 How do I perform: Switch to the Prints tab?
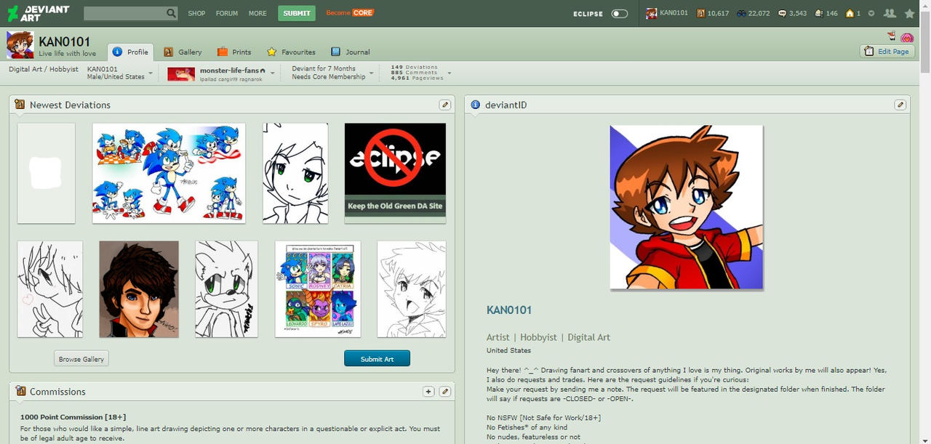pos(234,52)
